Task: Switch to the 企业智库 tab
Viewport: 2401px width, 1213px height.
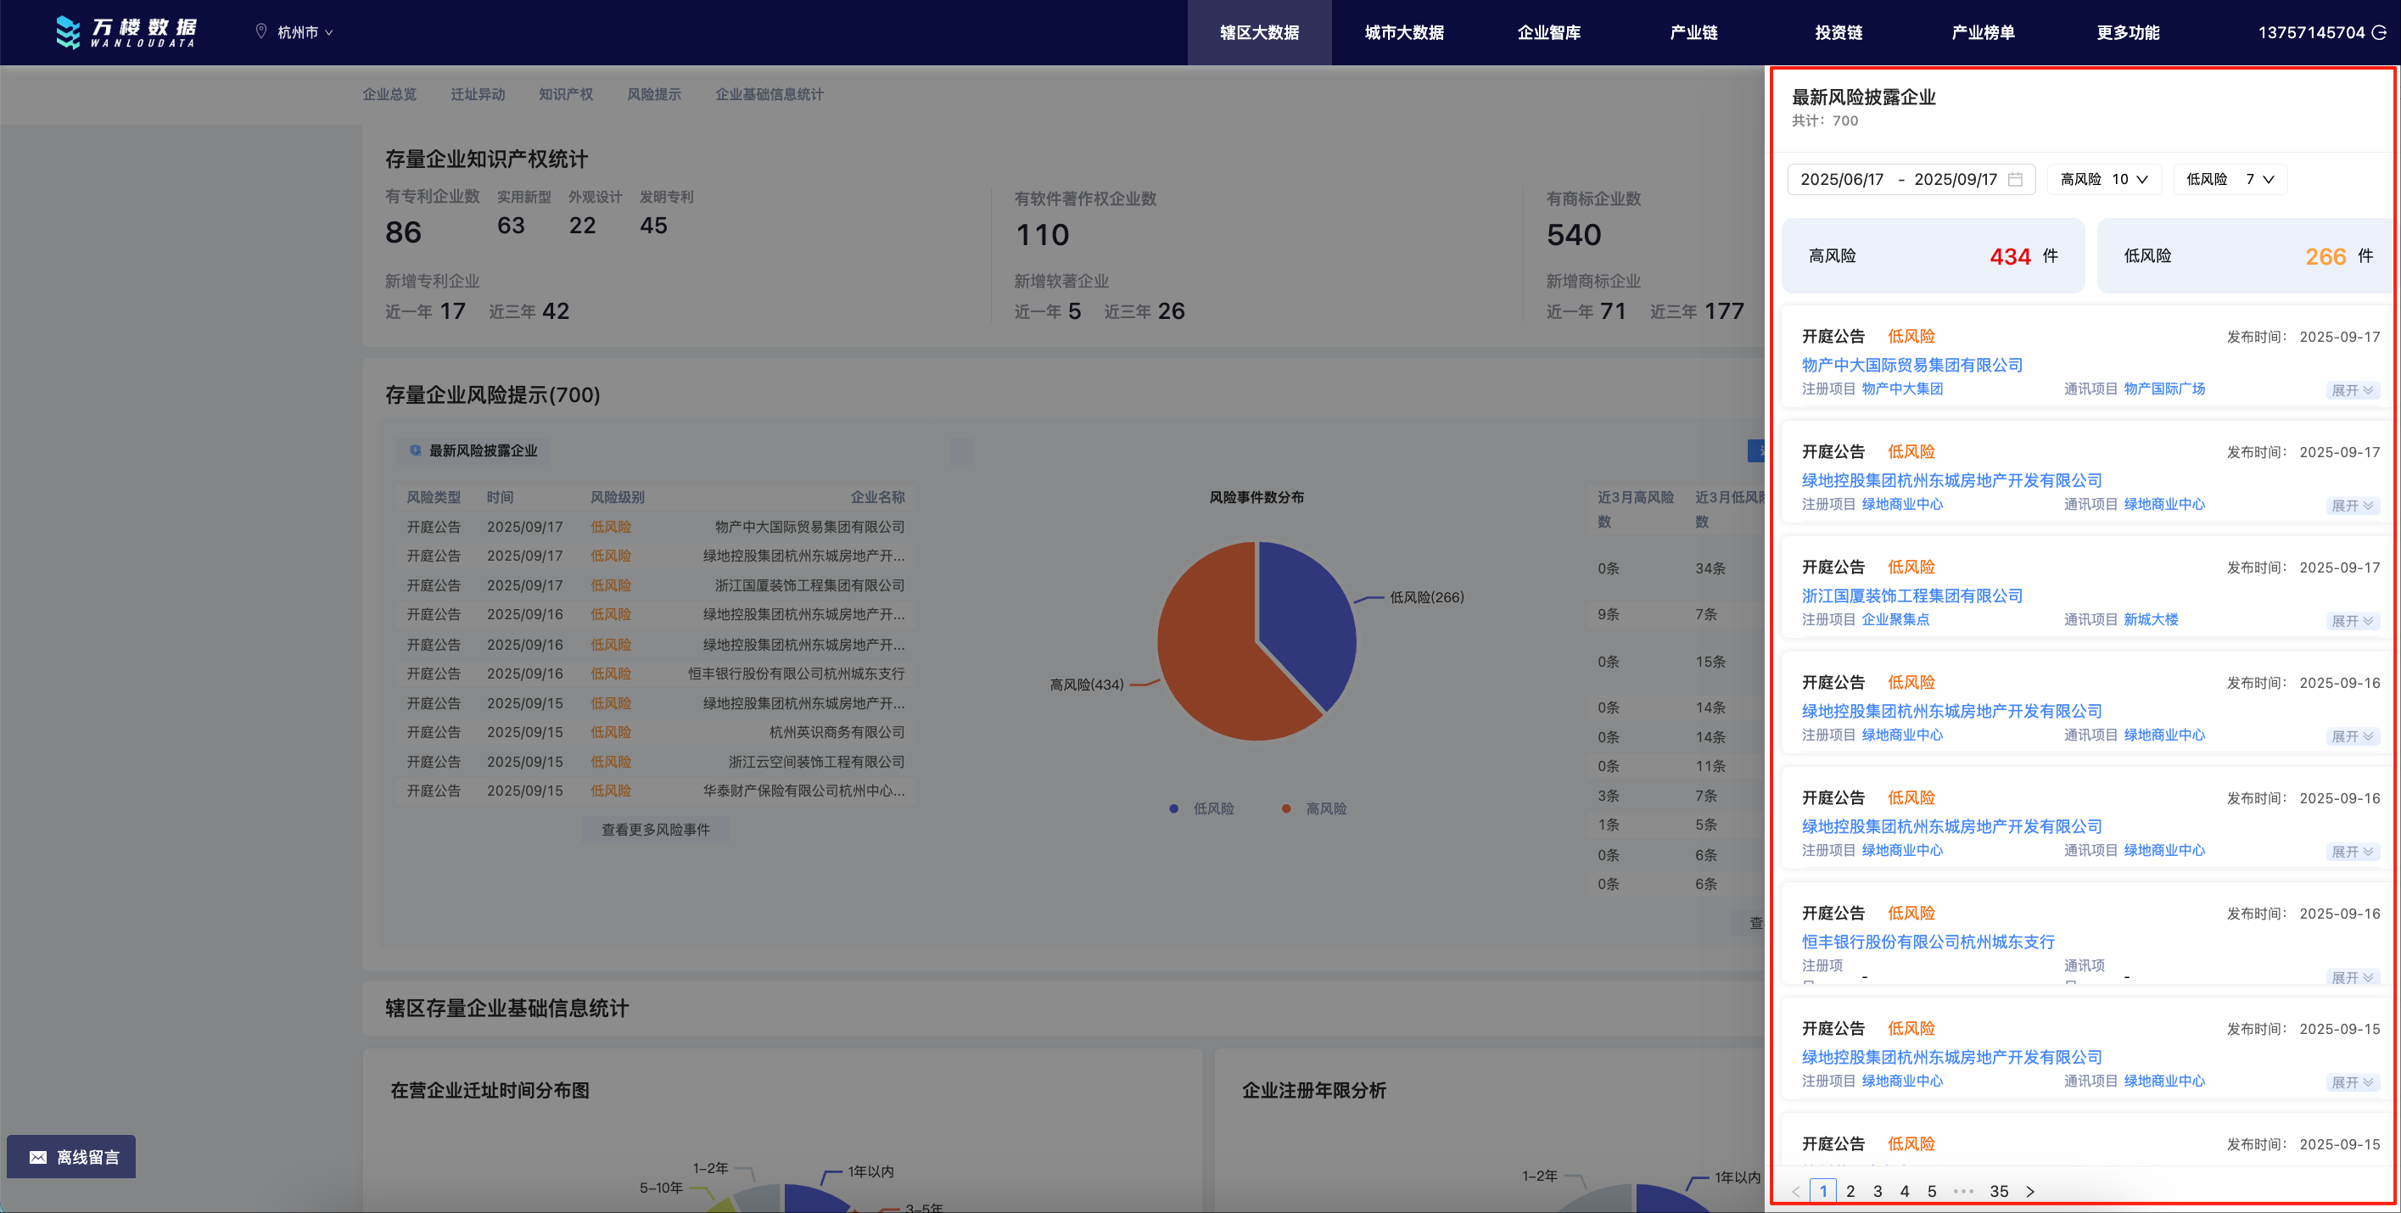Action: pyautogui.click(x=1548, y=32)
